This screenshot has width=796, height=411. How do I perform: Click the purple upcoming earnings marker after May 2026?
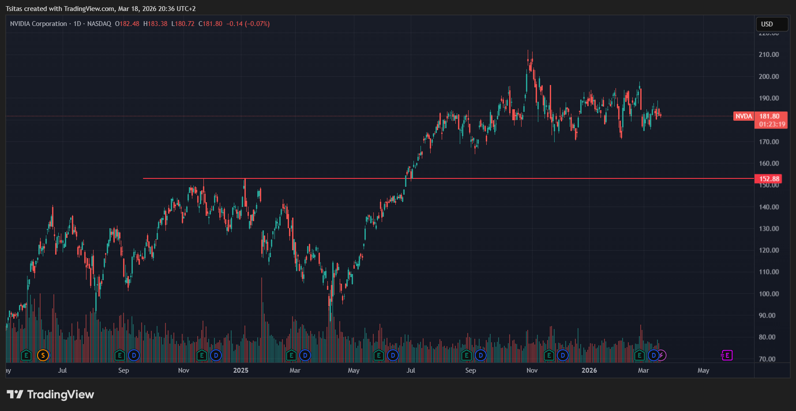[x=727, y=355]
